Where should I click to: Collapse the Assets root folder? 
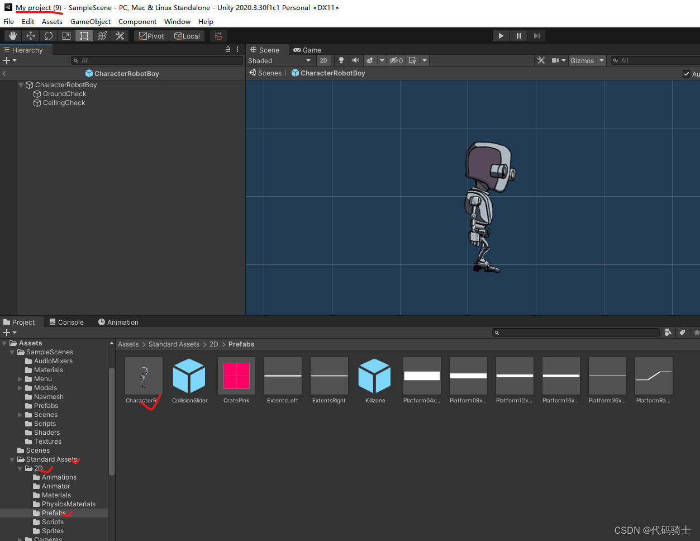click(x=4, y=343)
